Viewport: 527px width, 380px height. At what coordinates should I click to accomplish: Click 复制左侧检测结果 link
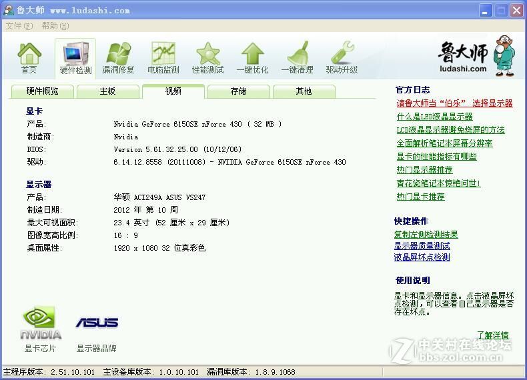tap(426, 235)
